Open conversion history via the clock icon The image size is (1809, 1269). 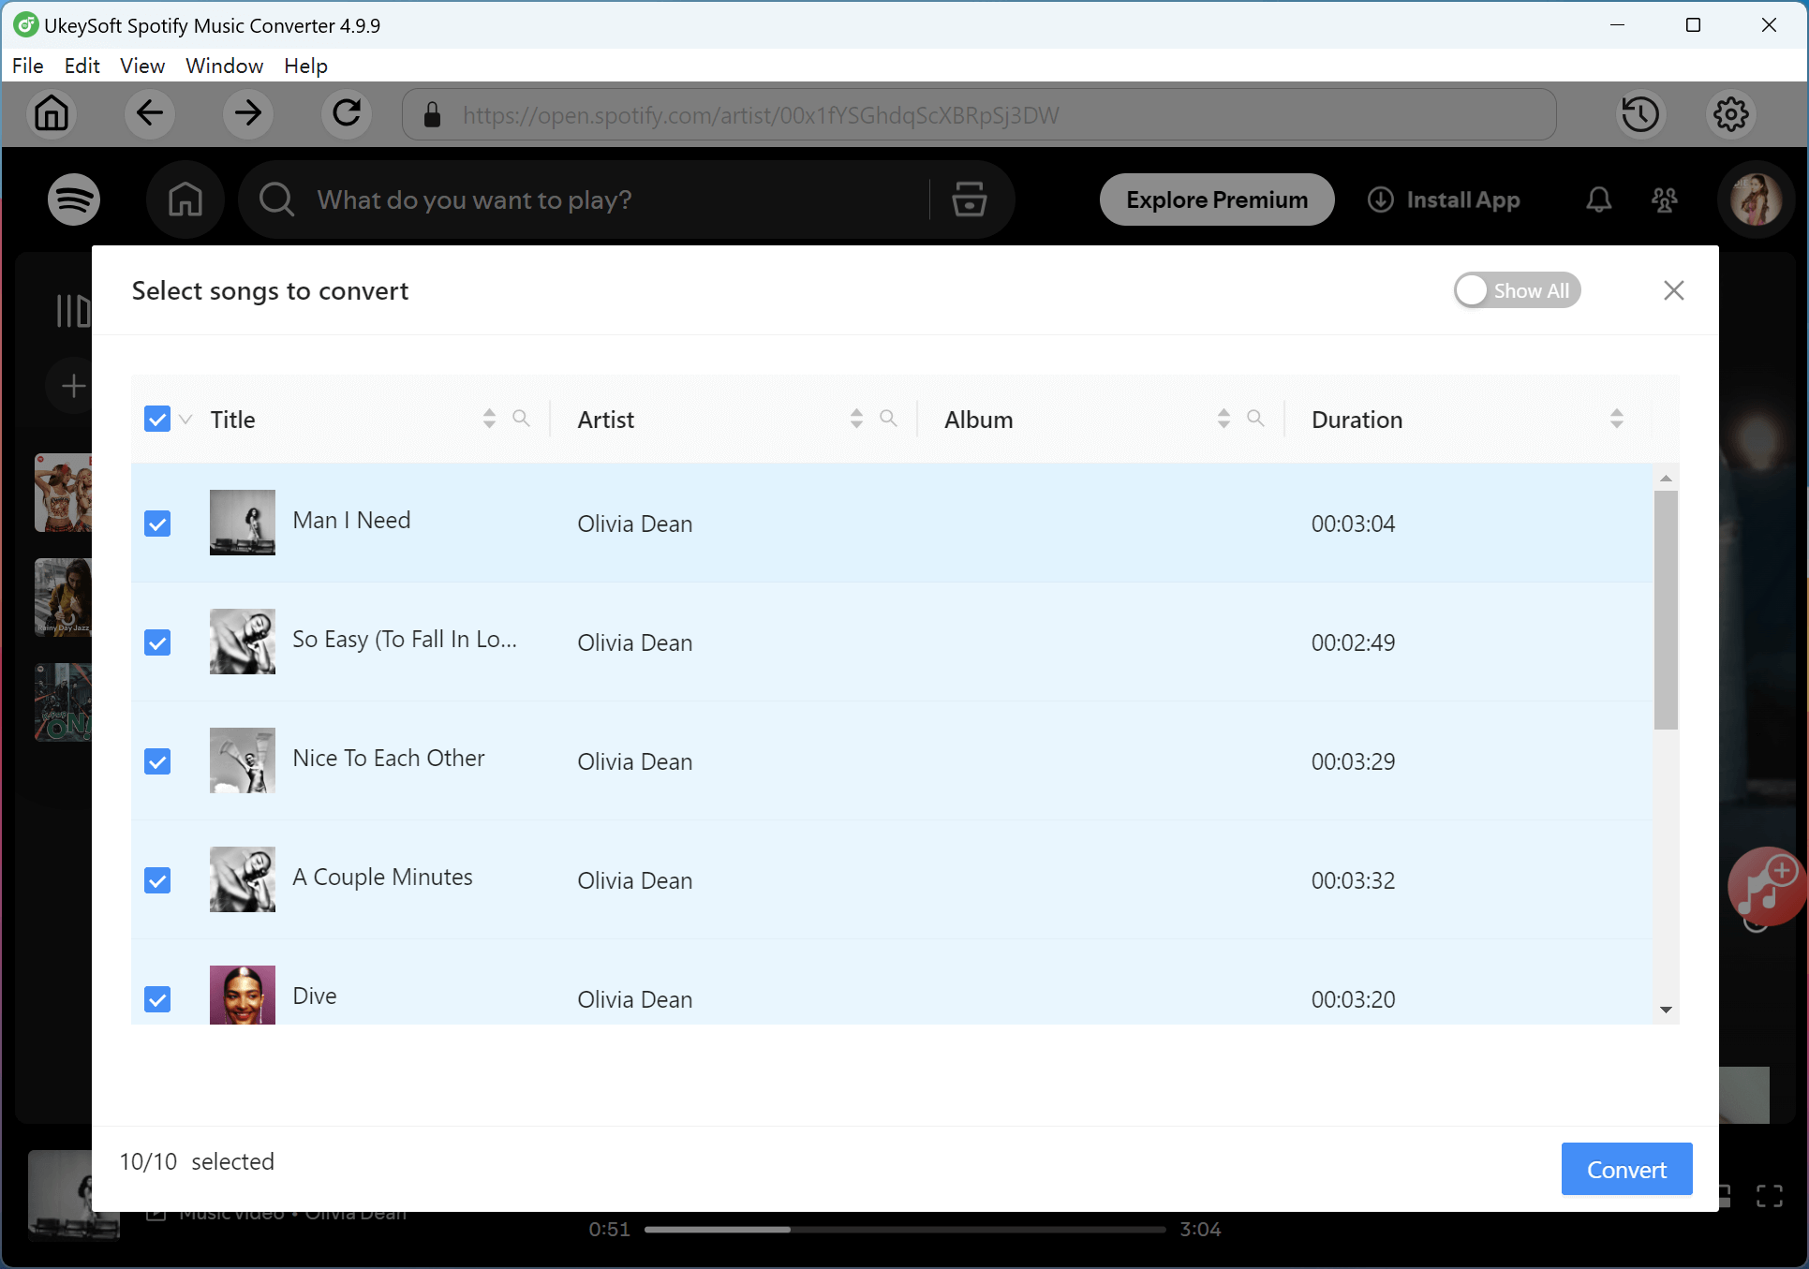coord(1640,114)
